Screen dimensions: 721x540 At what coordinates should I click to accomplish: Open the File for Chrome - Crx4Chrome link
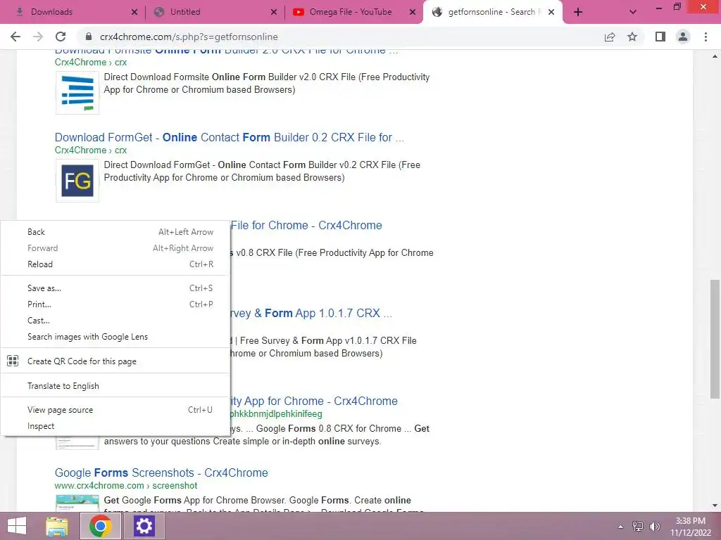tap(306, 225)
